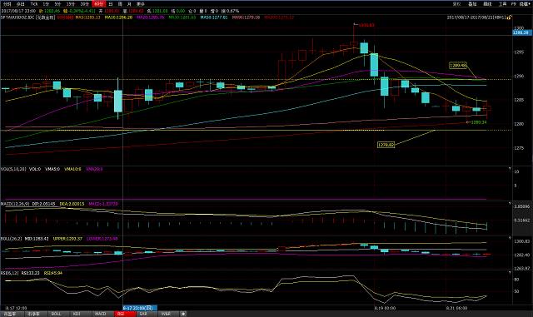Click the 1289.48 price annotation label
The width and height of the screenshot is (533, 317).
point(457,65)
